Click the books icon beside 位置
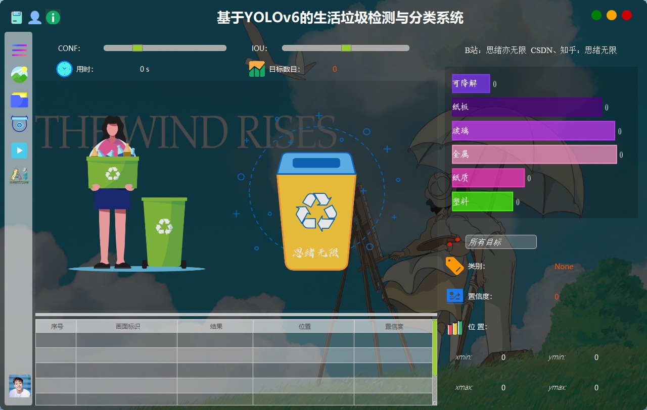Image resolution: width=647 pixels, height=410 pixels. coord(455,328)
